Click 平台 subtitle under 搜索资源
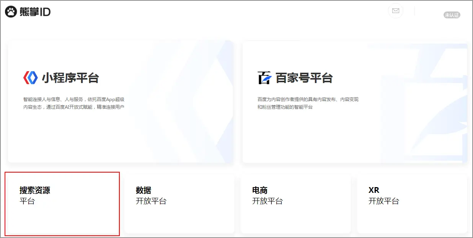The image size is (473, 238). [x=27, y=201]
